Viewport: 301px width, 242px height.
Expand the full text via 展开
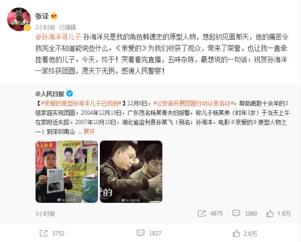click(89, 132)
